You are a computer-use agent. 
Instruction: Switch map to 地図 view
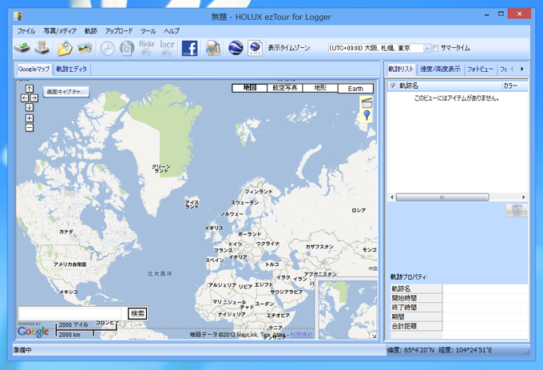(250, 88)
